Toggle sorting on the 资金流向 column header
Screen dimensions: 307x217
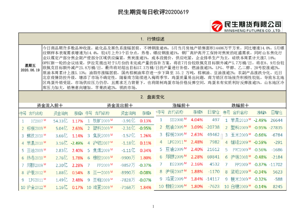click(61, 113)
